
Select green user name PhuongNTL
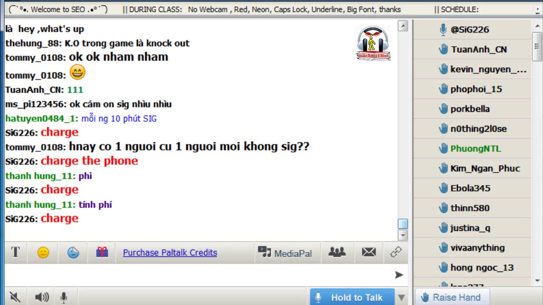tap(476, 149)
